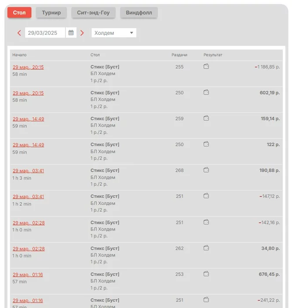Click wallet icon for the −147,12 р. session

click(x=206, y=196)
